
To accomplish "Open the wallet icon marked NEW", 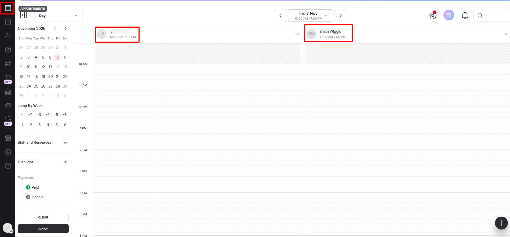I will pyautogui.click(x=8, y=121).
